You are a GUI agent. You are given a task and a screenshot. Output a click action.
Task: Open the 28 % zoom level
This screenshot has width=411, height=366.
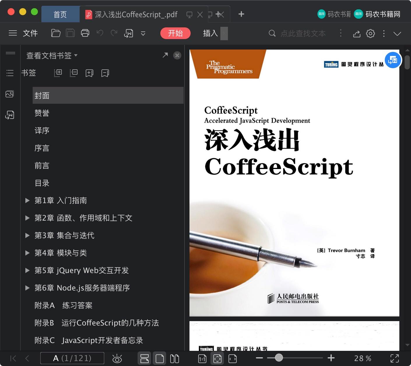363,358
